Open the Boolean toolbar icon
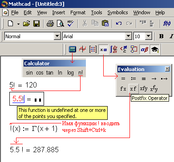Screen dimensions: 174x162 pos(124,49)
